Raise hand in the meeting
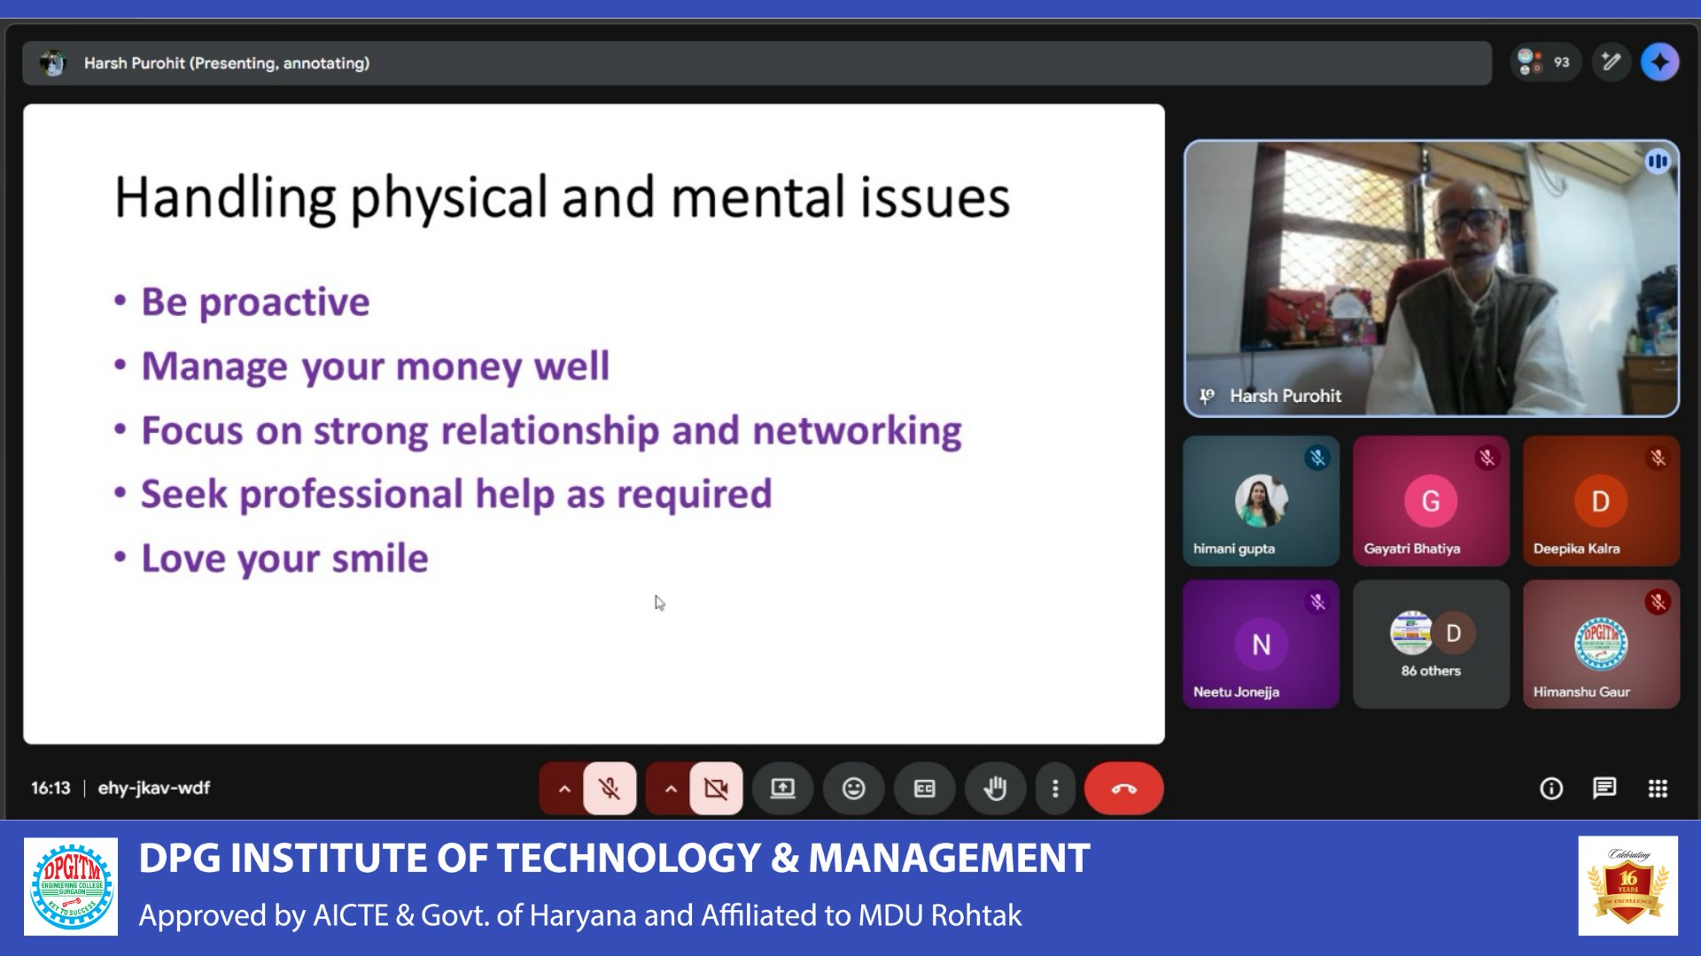Screen dimensions: 1701x956 (x=995, y=788)
